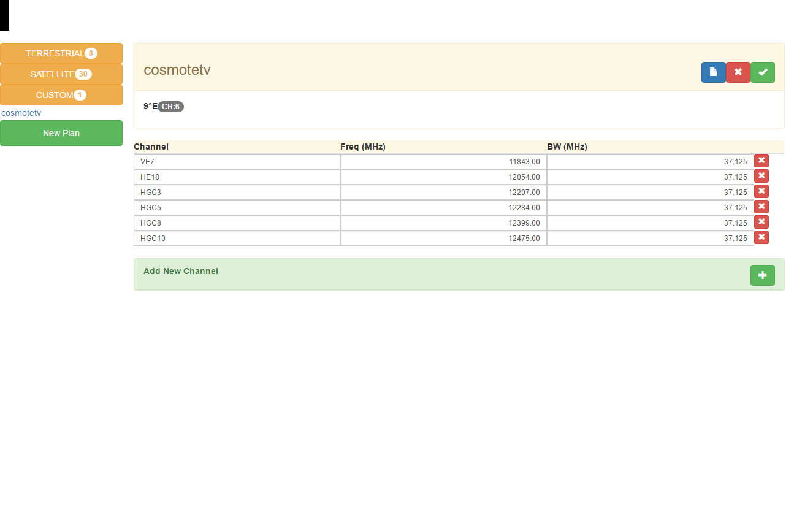Click the green checkmark button to confirm plan
This screenshot has width=794, height=531.
763,72
